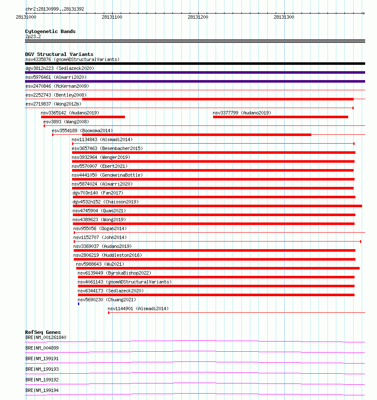Click the BRE|NM_001261840 transcript label
The width and height of the screenshot is (377, 400).
click(x=46, y=337)
